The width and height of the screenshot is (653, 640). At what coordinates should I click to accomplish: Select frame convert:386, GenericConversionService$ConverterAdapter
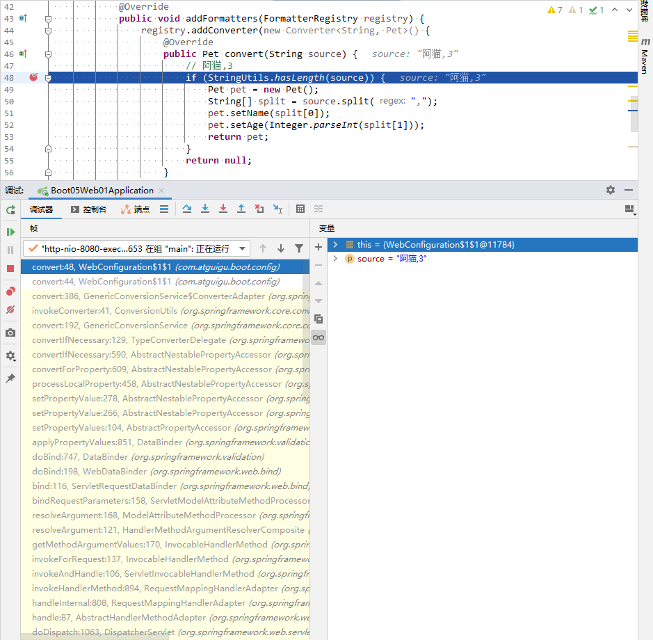[x=166, y=296]
